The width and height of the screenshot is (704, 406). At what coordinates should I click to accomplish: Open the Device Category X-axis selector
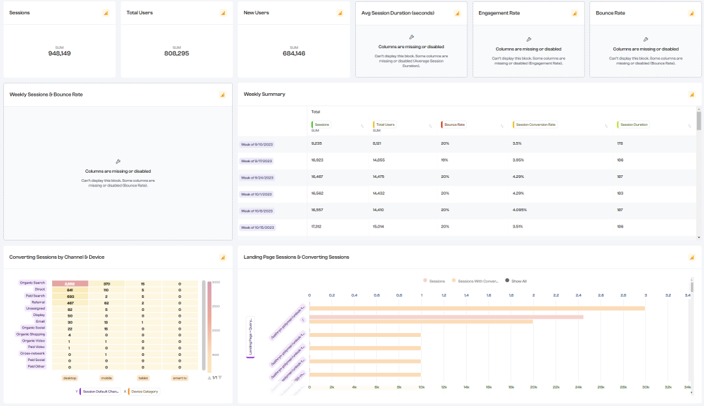point(143,392)
